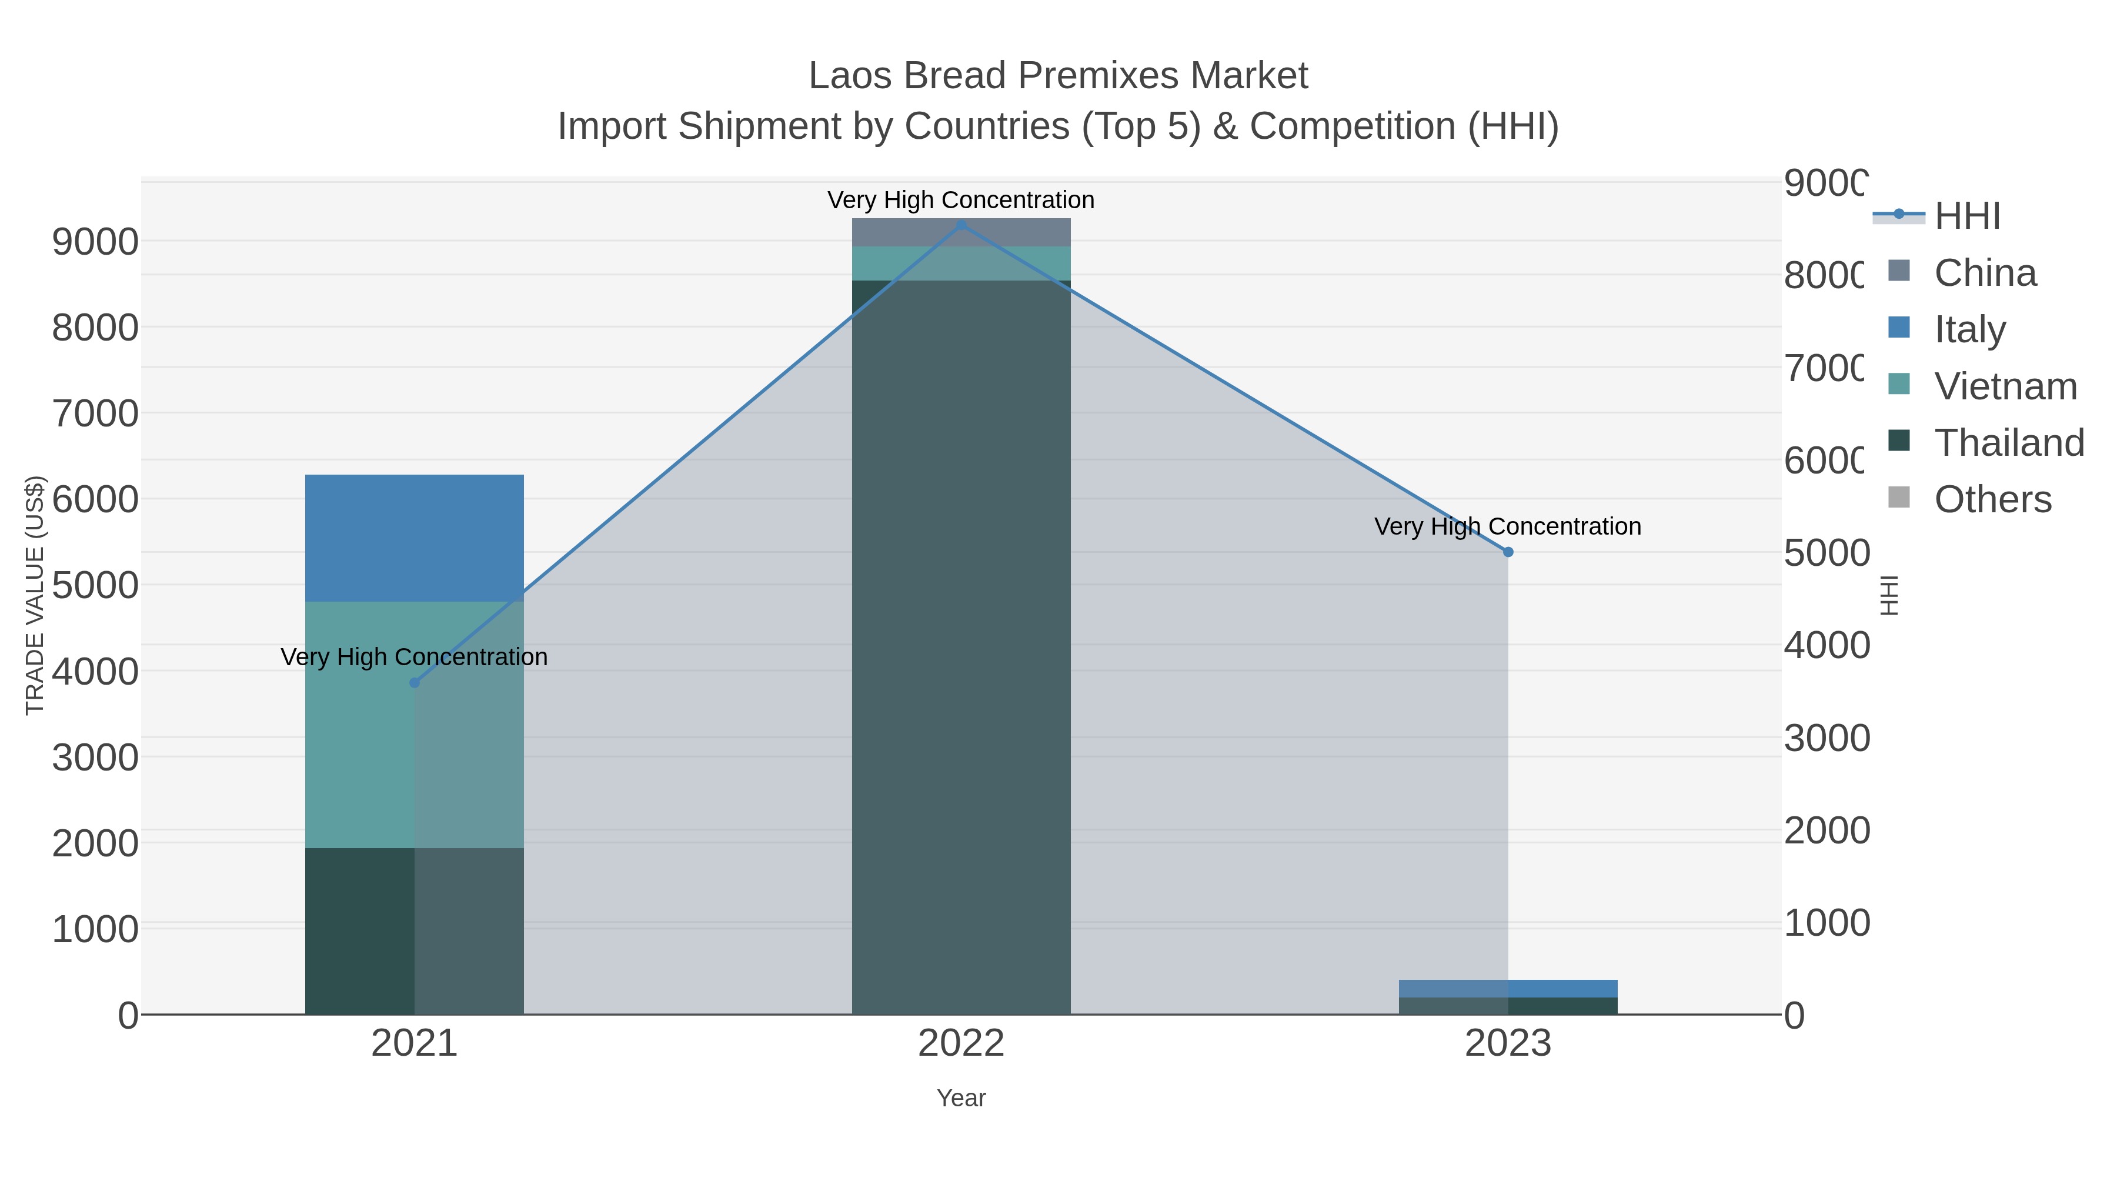The width and height of the screenshot is (2117, 1191).
Task: Click Very High Concentration label for 2023
Action: (1508, 526)
